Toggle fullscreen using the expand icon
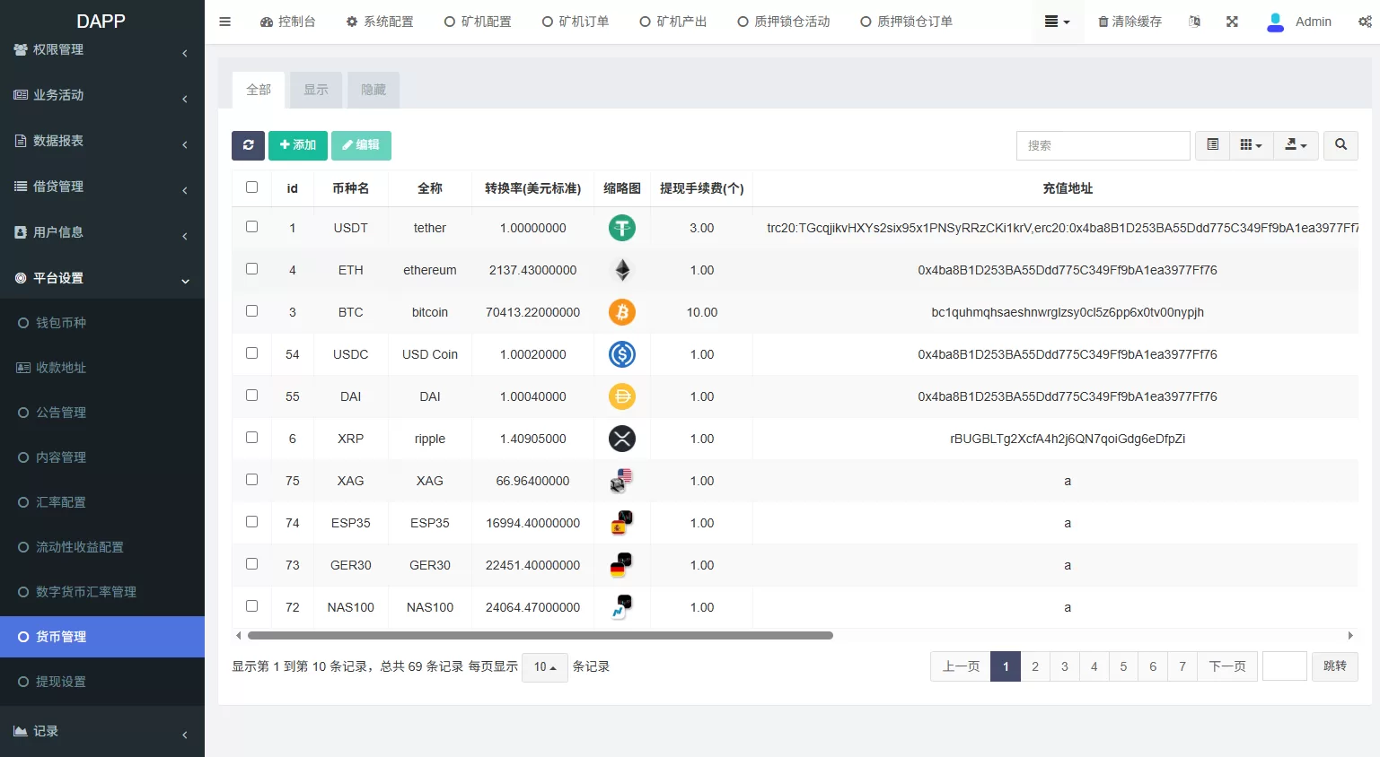 pyautogui.click(x=1231, y=21)
